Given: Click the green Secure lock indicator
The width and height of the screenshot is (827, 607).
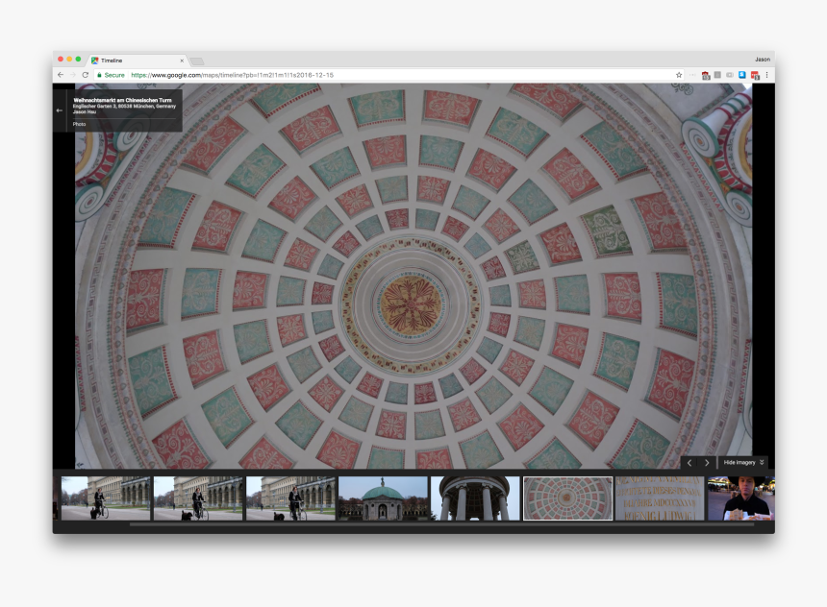Looking at the screenshot, I should tap(111, 75).
